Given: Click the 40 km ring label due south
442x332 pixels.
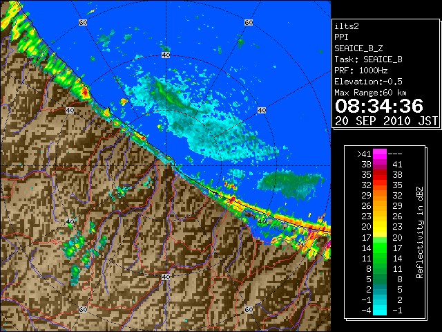Looking at the screenshot, I should tap(166, 277).
